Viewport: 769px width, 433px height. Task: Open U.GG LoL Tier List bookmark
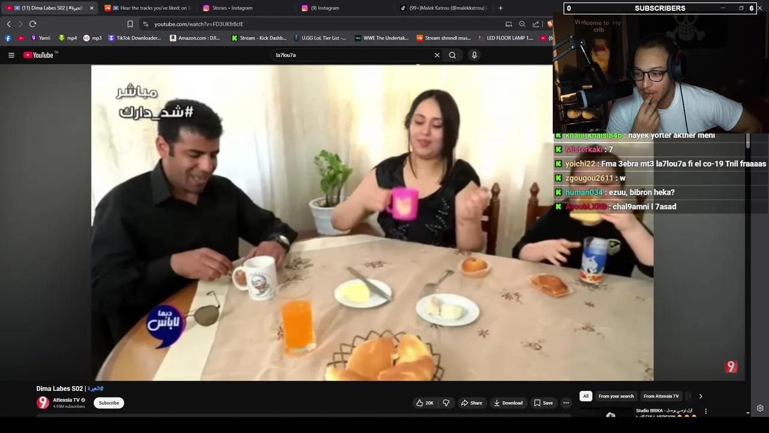pos(320,38)
